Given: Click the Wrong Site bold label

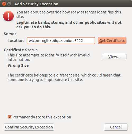Looking at the screenshot, I should [18, 65].
